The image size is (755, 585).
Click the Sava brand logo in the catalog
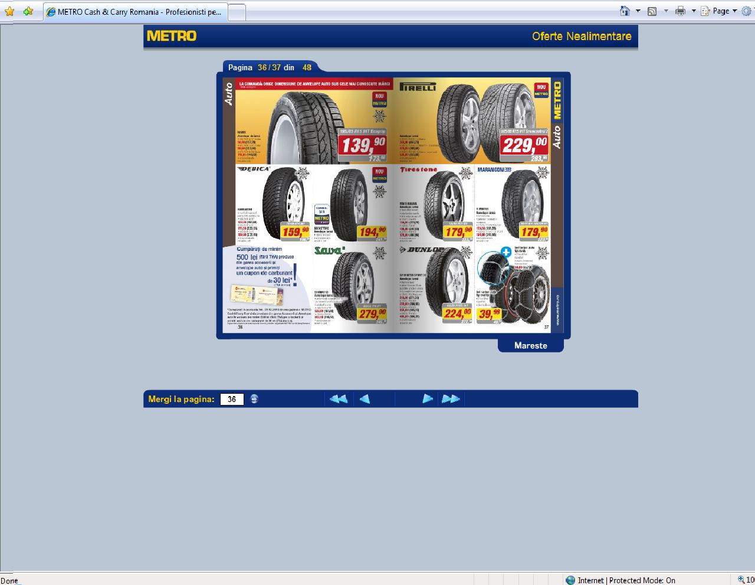(x=329, y=251)
